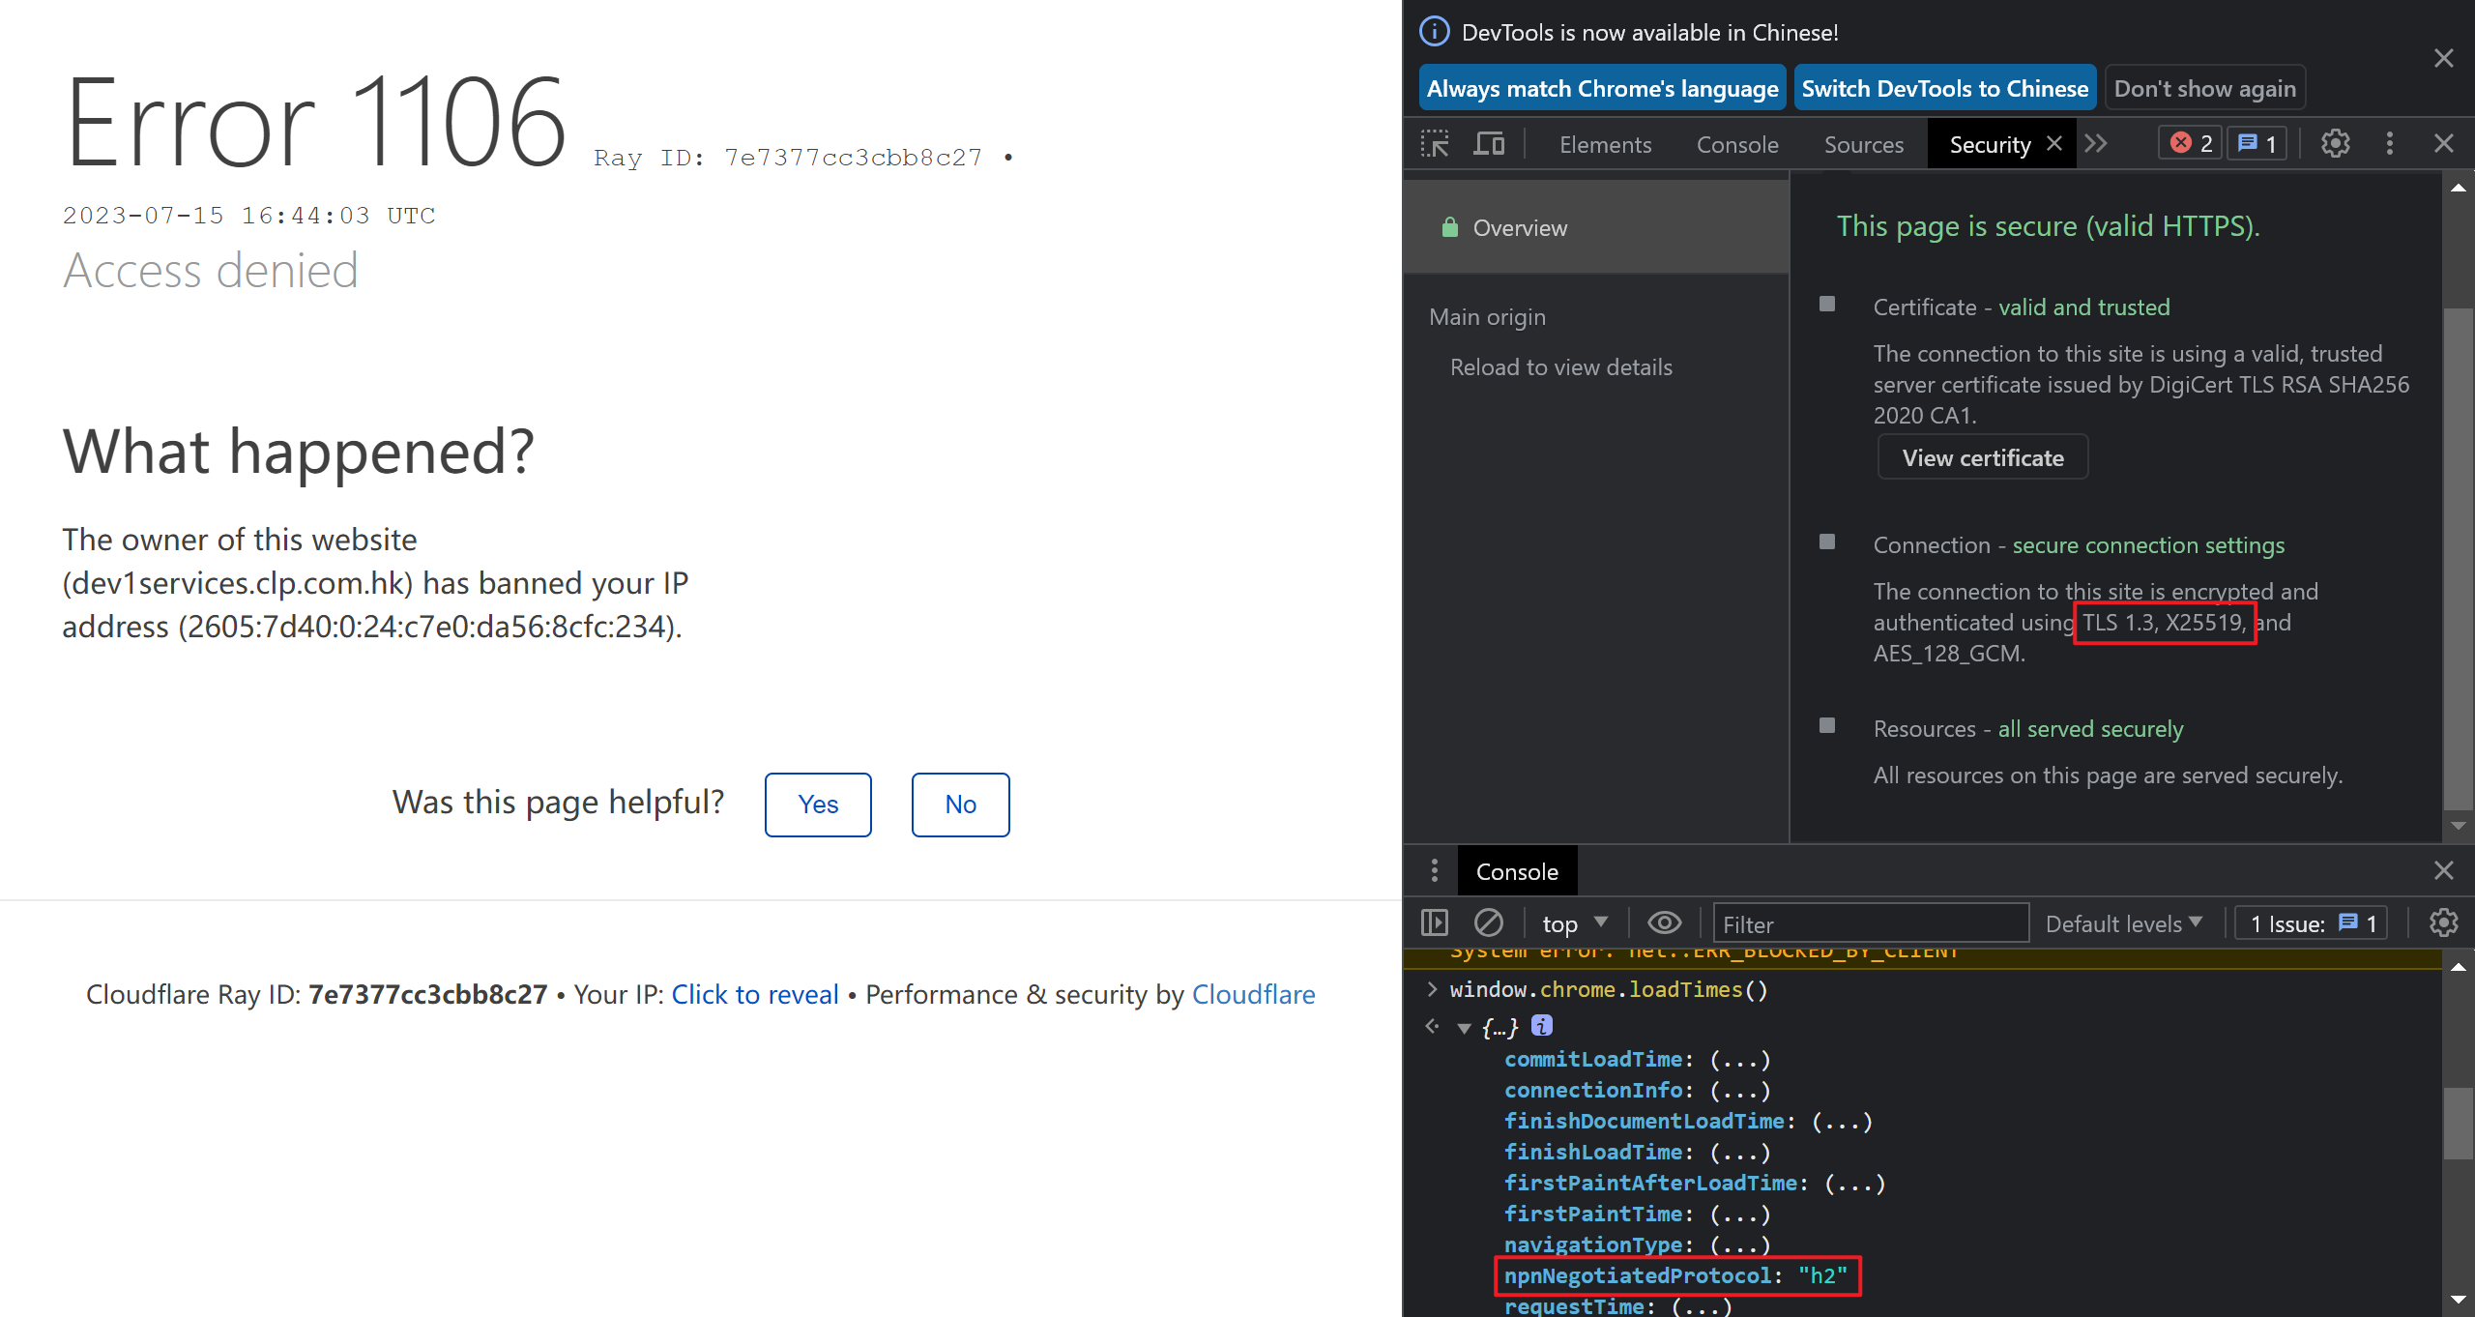Viewport: 2475px width, 1317px height.
Task: Click View certificate button
Action: (1983, 457)
